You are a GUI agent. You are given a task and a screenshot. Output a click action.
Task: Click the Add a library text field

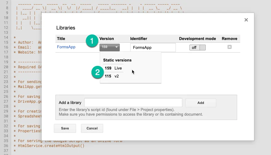[133, 103]
